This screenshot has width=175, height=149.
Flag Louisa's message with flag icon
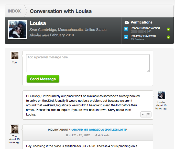click(x=148, y=115)
